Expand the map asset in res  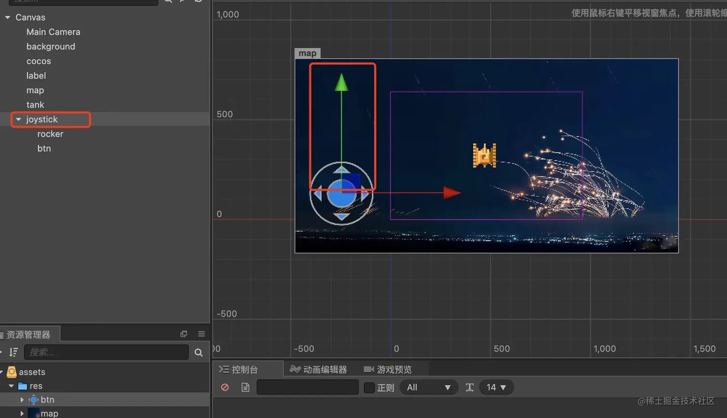click(22, 413)
